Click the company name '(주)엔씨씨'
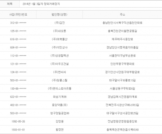Viewport: 162px width, 134px height. [x=60, y=72]
